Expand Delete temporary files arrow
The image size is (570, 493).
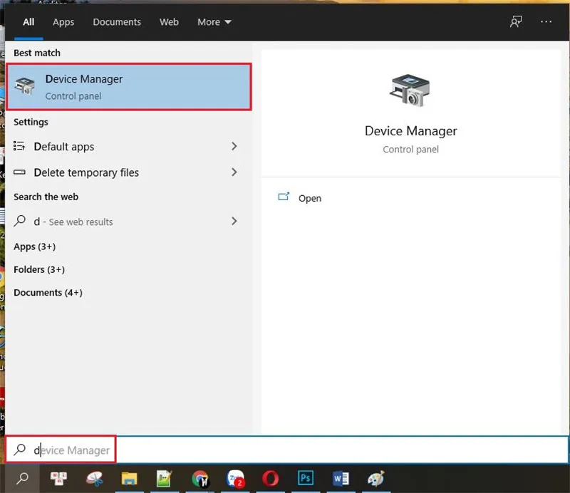pyautogui.click(x=234, y=172)
